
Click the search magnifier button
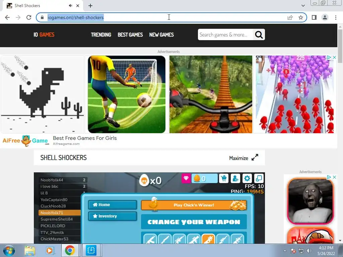tap(259, 34)
